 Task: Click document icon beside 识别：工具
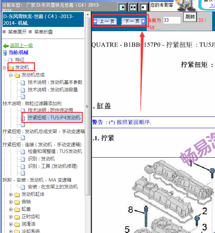23,166
